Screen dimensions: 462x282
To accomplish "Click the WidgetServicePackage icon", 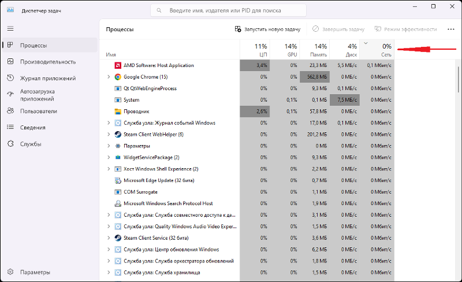I will (118, 157).
